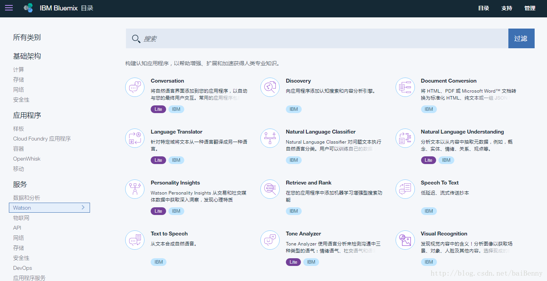Select the Watson category item
This screenshot has width=547, height=281.
coord(49,208)
